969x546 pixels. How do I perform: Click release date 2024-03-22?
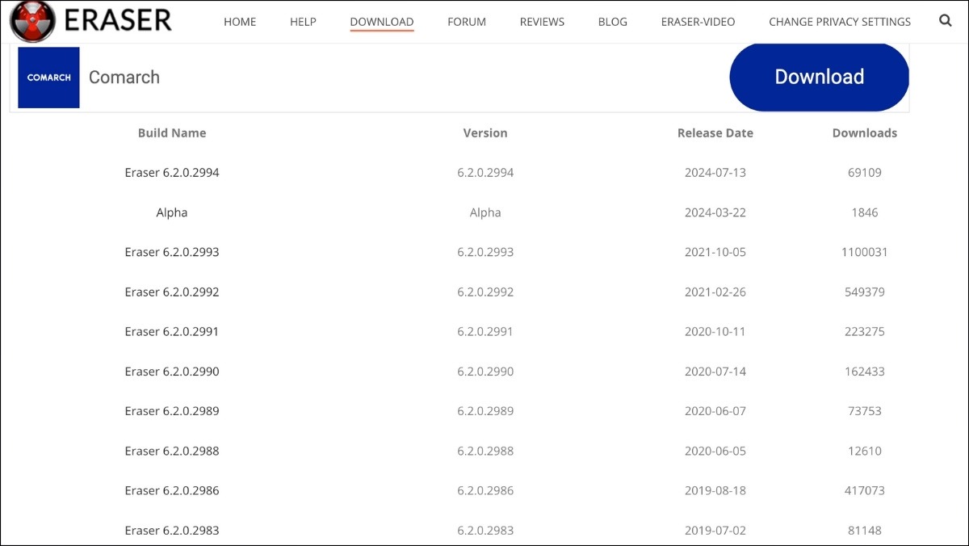pos(715,212)
